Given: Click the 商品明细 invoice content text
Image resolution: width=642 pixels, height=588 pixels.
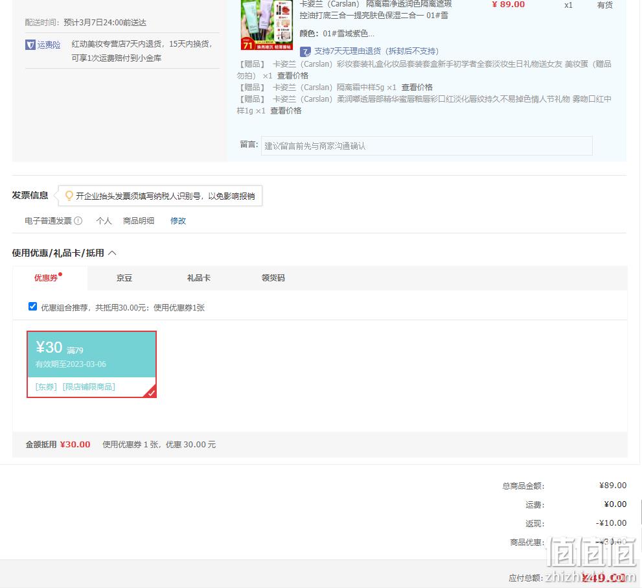Looking at the screenshot, I should pyautogui.click(x=139, y=221).
